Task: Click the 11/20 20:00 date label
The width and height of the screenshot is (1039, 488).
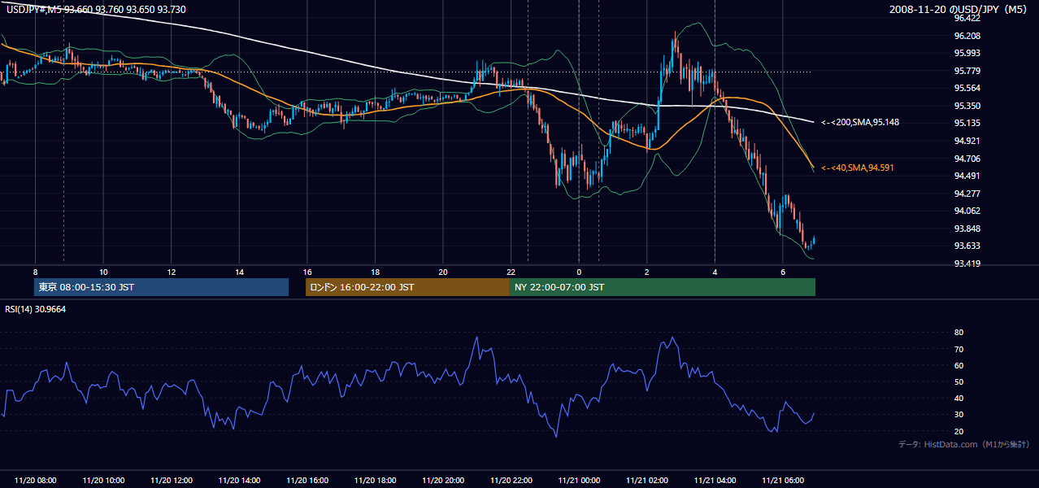Action: tap(443, 481)
